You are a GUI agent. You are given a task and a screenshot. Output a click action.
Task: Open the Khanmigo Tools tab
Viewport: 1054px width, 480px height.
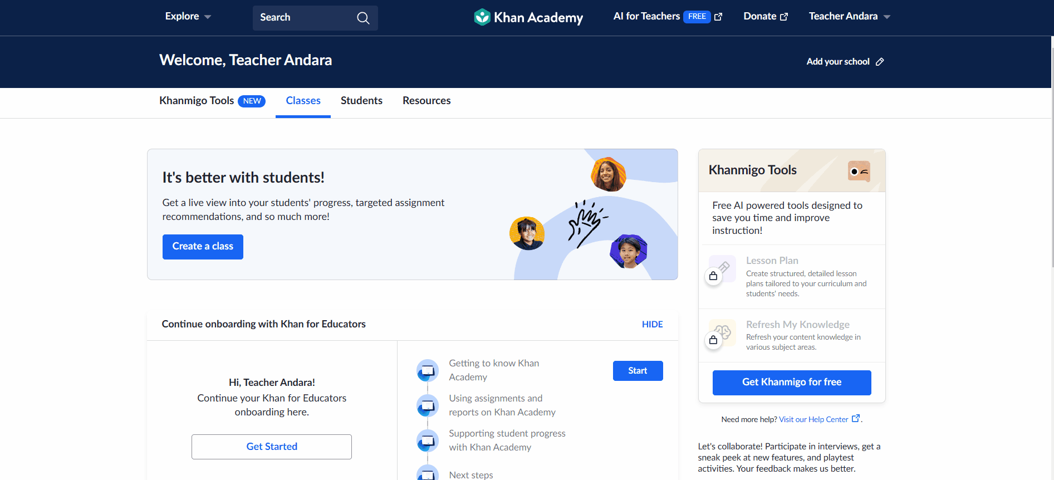(212, 101)
